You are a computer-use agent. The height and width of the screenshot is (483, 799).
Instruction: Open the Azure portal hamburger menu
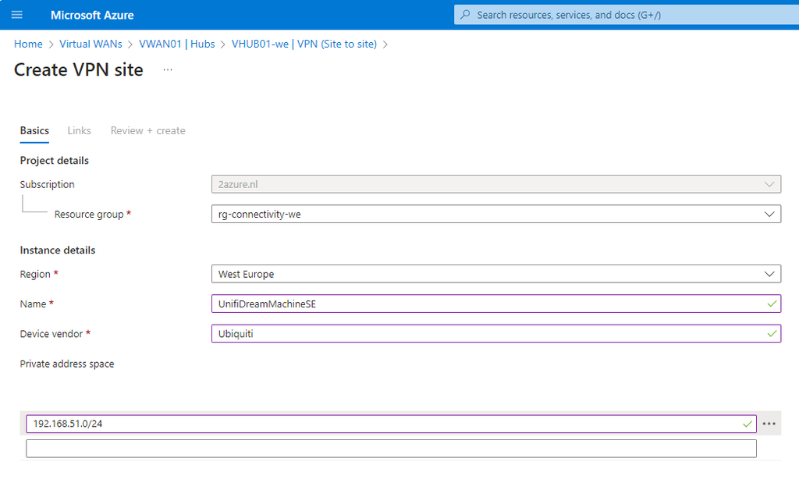[17, 15]
